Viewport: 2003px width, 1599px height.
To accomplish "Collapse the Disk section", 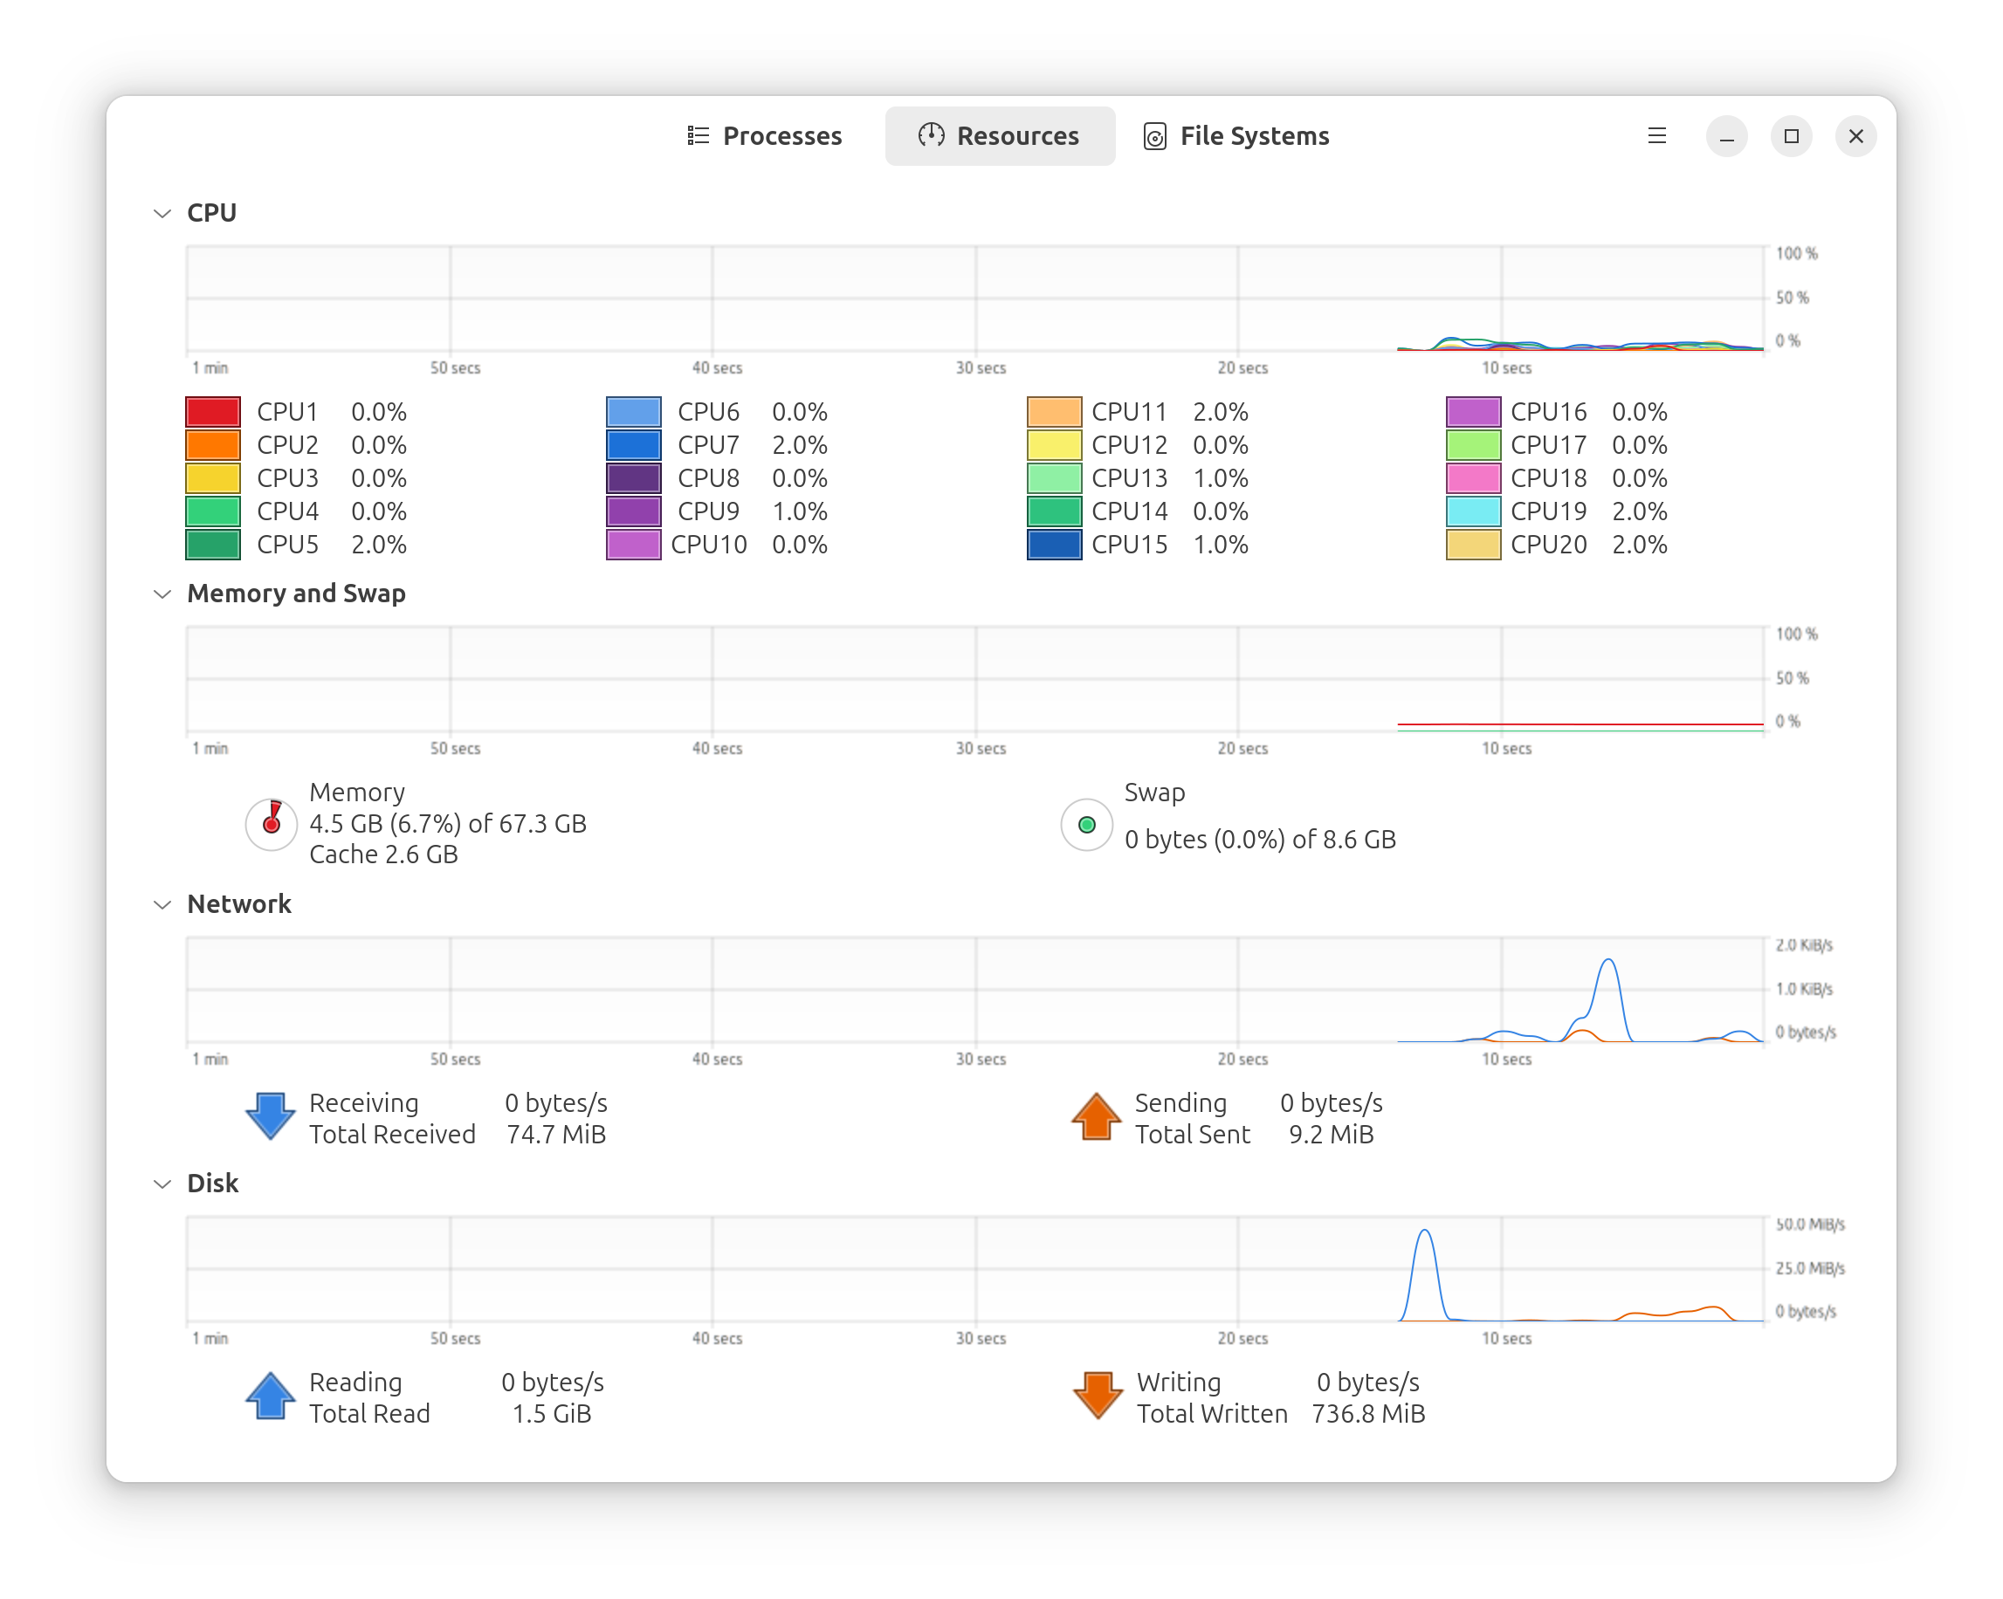I will pos(162,1184).
